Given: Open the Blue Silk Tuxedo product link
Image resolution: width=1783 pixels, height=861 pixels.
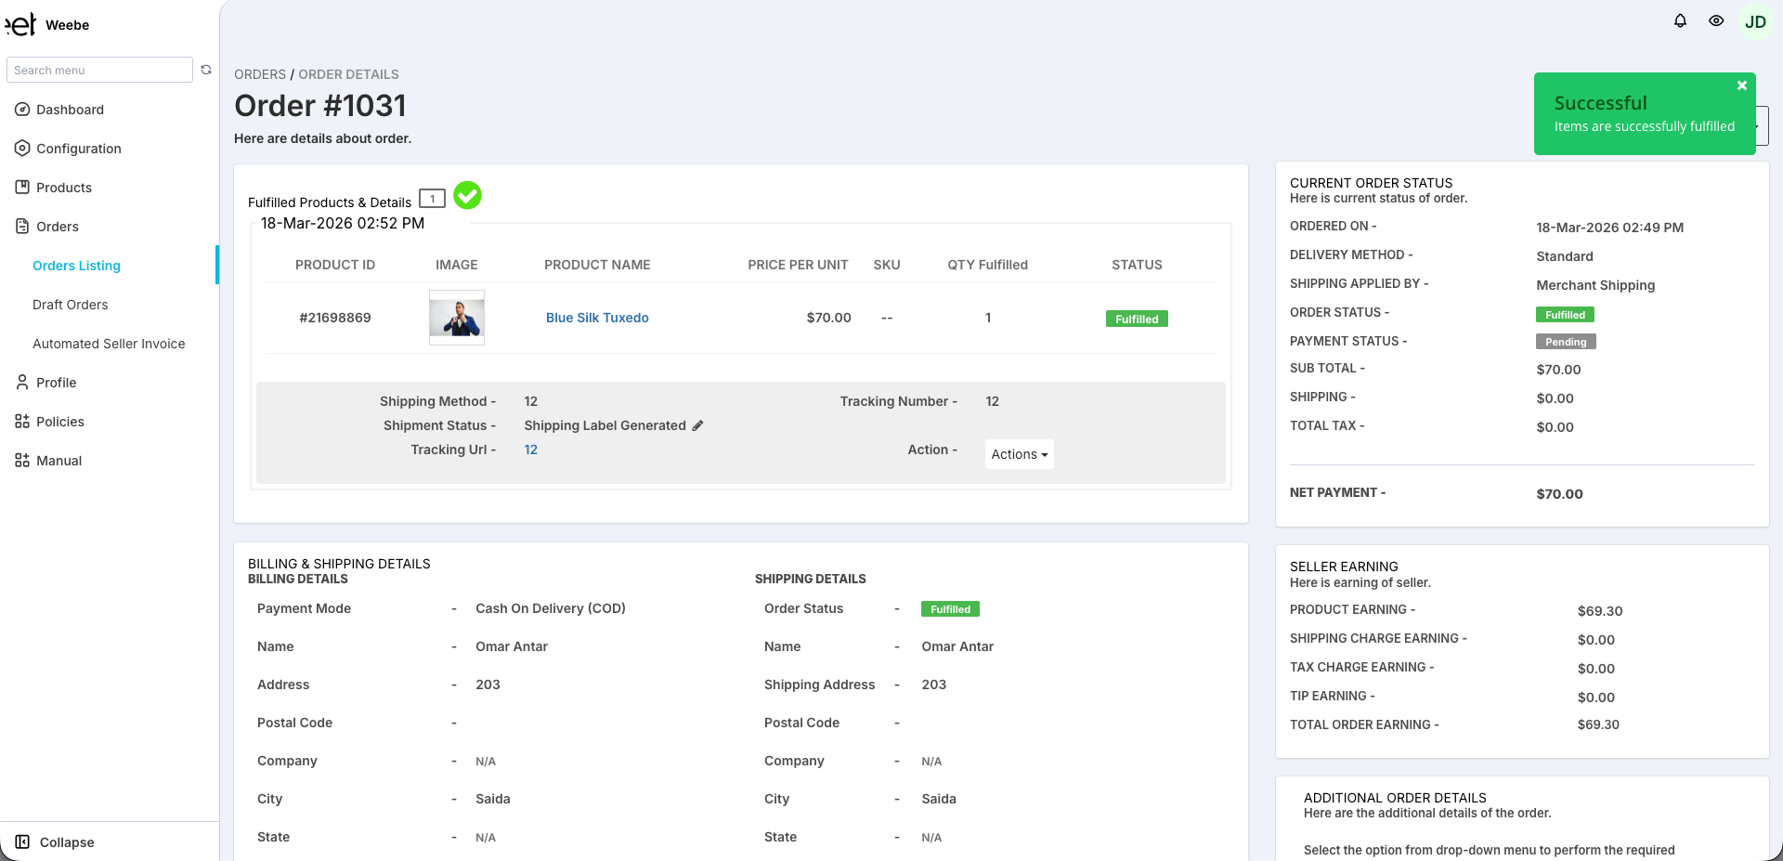Looking at the screenshot, I should (x=597, y=317).
